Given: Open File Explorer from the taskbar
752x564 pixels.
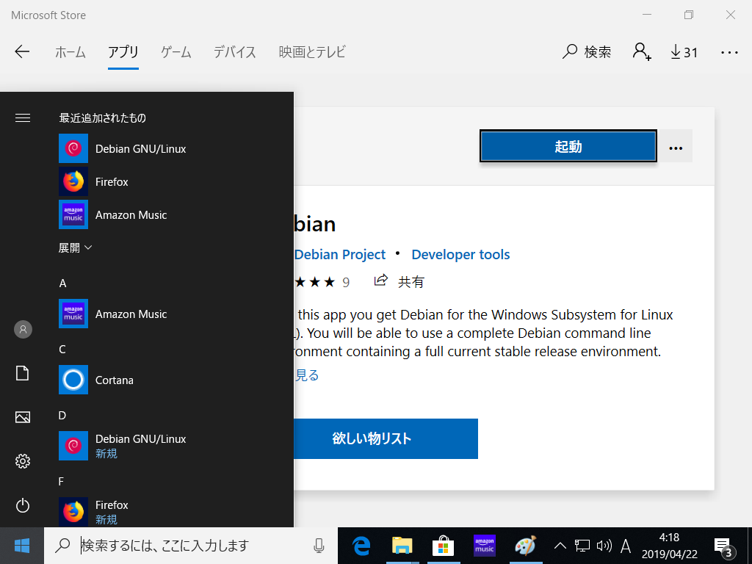Looking at the screenshot, I should (x=402, y=546).
